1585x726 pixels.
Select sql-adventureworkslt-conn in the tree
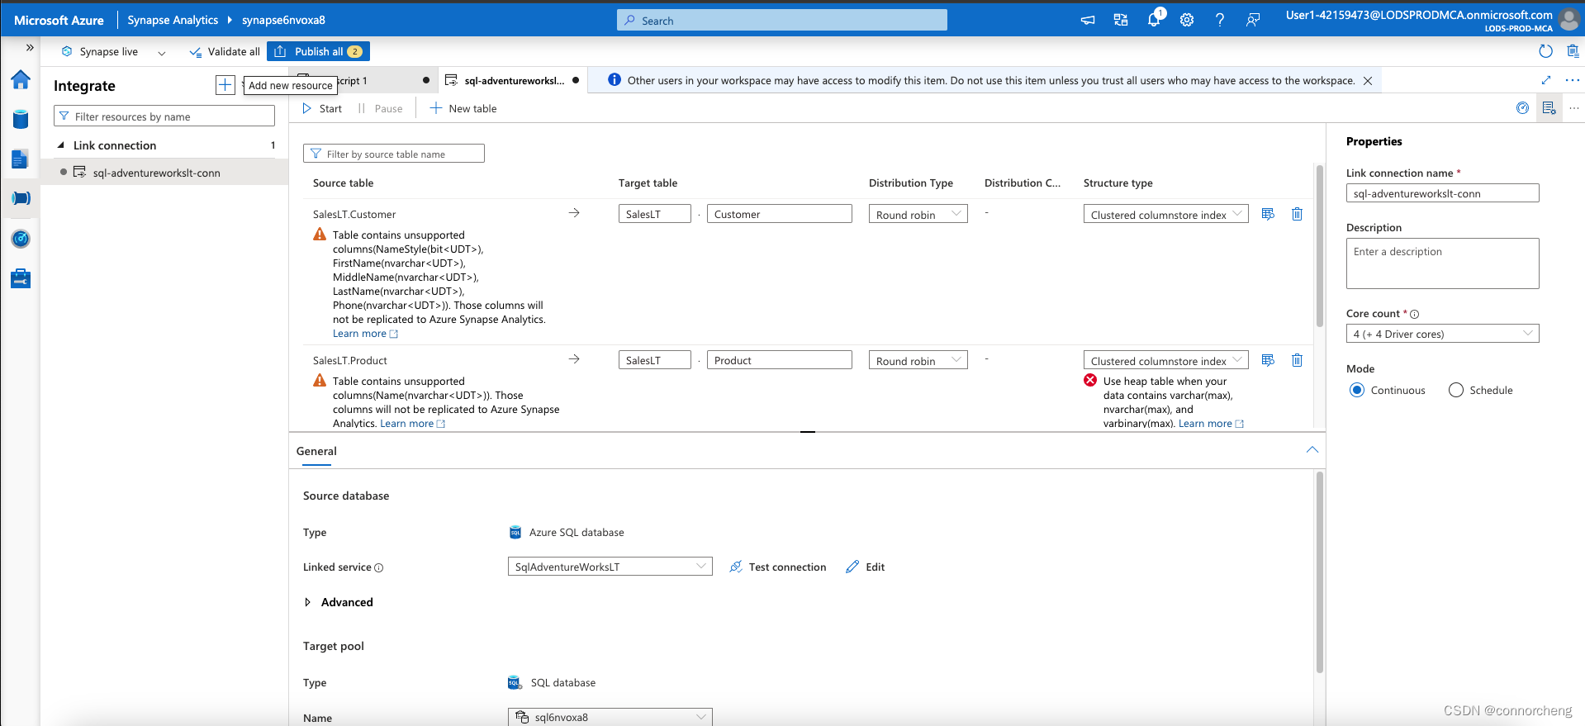[x=164, y=173]
